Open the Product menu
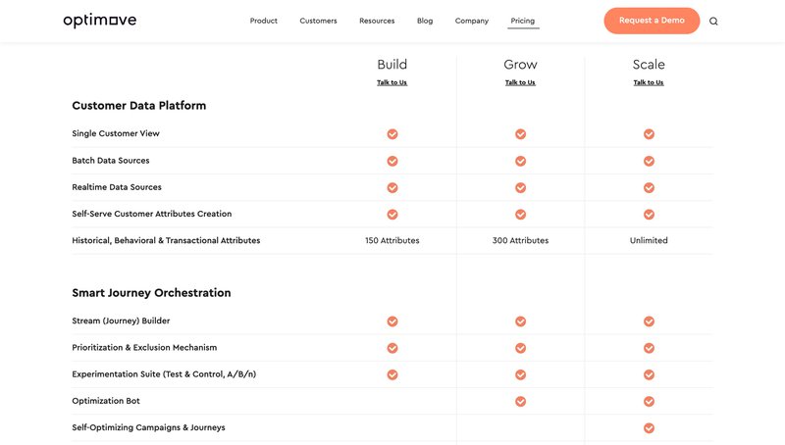 (x=263, y=21)
